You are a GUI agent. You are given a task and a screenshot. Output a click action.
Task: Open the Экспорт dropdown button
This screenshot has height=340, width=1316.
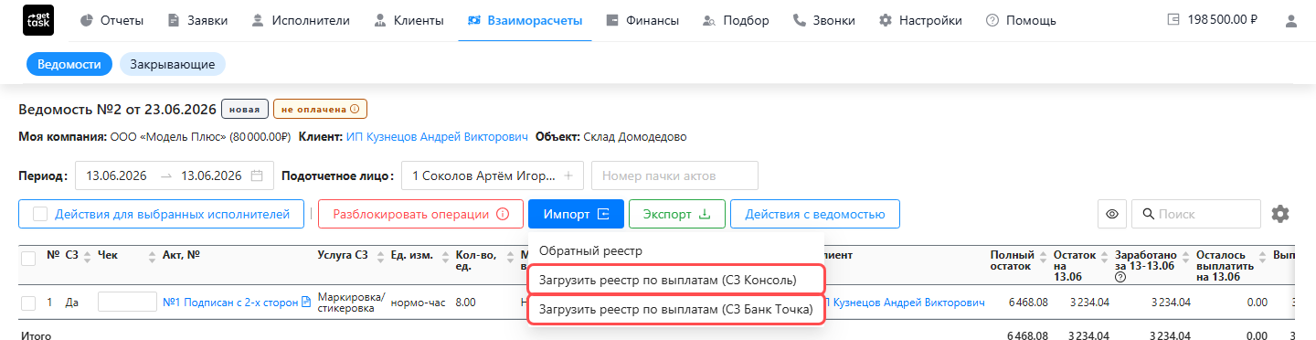tap(676, 215)
